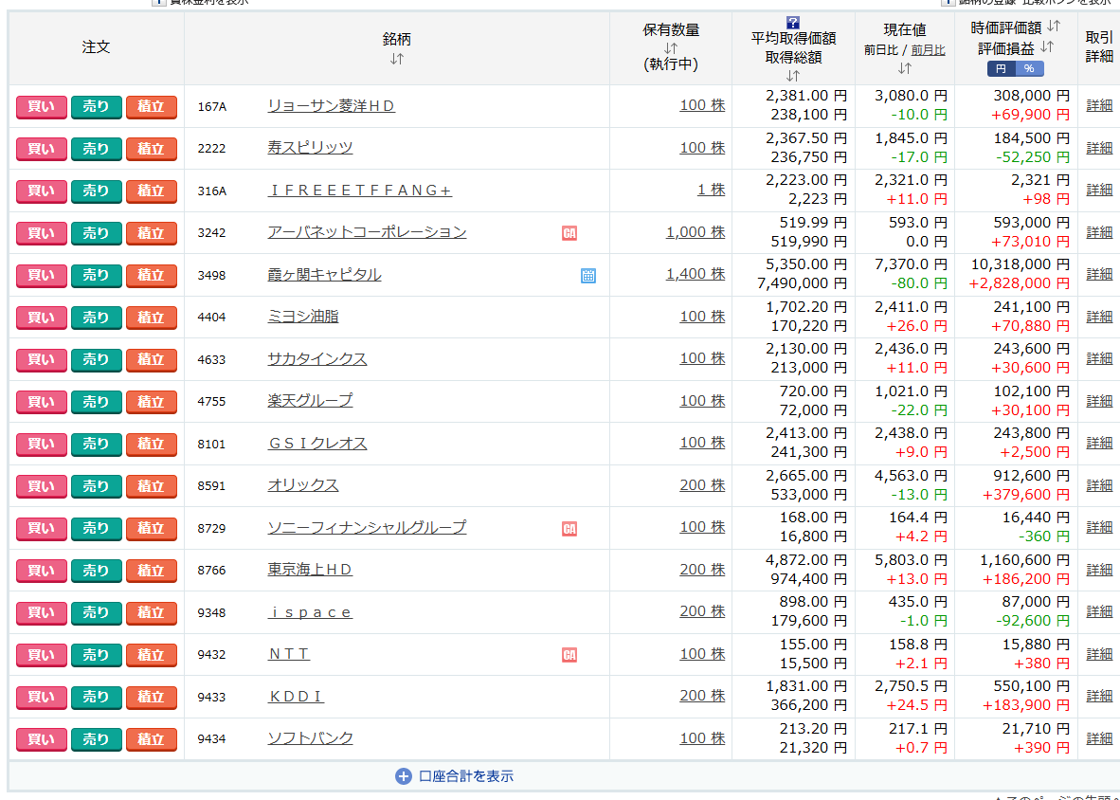Open the KDDI stock link

click(x=296, y=696)
